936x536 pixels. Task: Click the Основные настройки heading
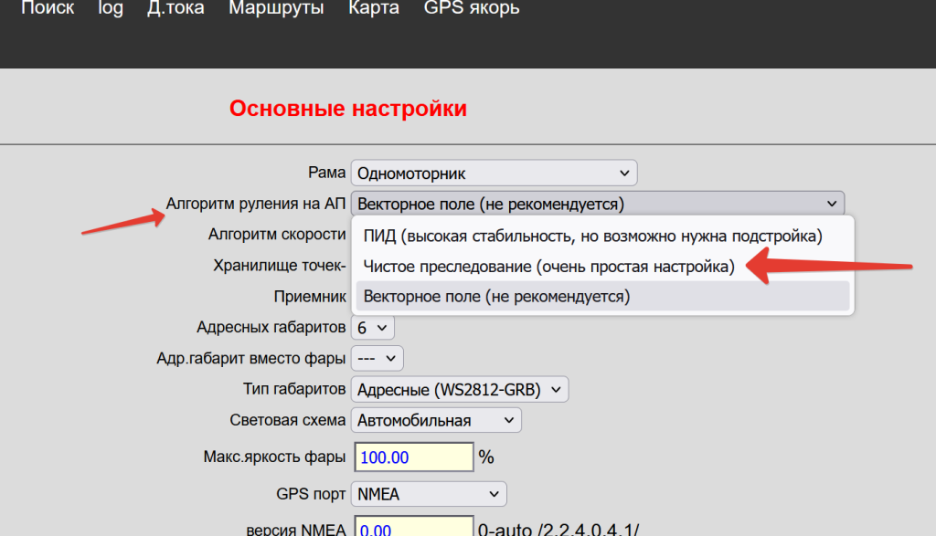[347, 109]
